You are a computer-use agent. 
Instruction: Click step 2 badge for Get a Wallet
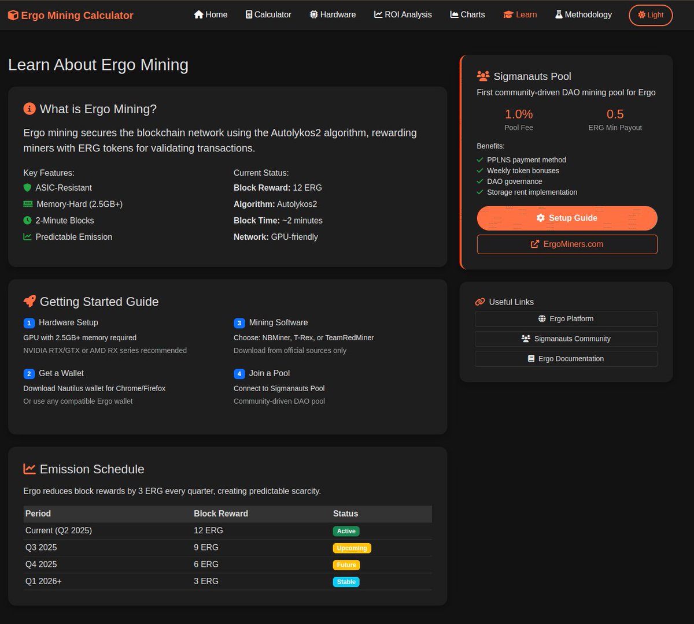pos(29,374)
